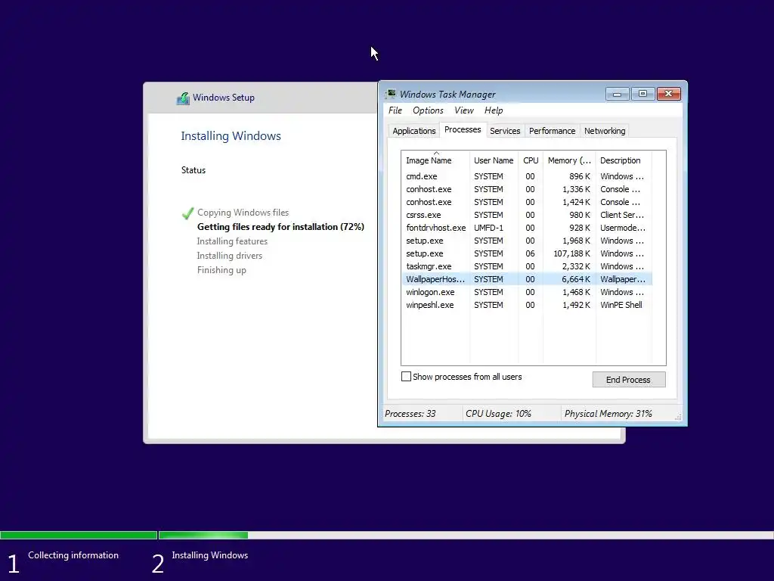
Task: Sort processes by Description column header
Action: click(624, 160)
